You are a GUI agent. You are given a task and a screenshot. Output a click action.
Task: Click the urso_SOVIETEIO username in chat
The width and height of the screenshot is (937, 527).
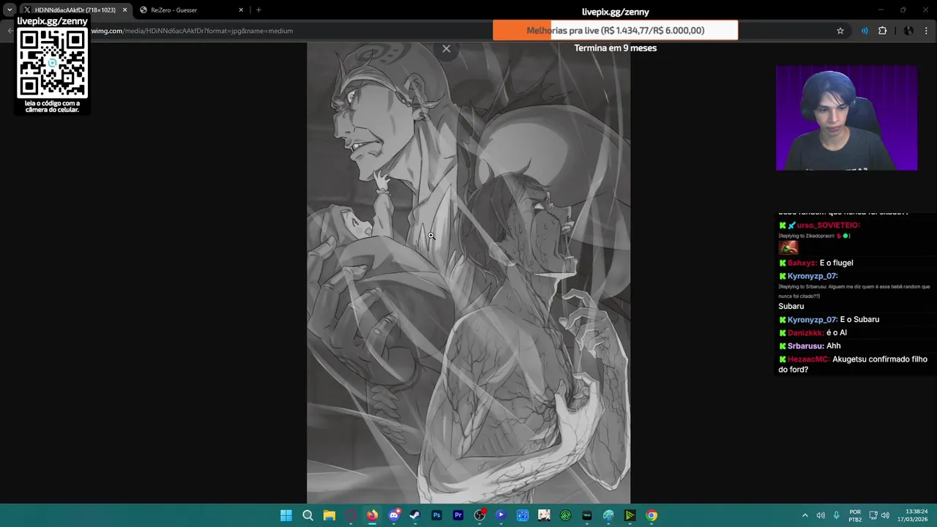pos(828,225)
